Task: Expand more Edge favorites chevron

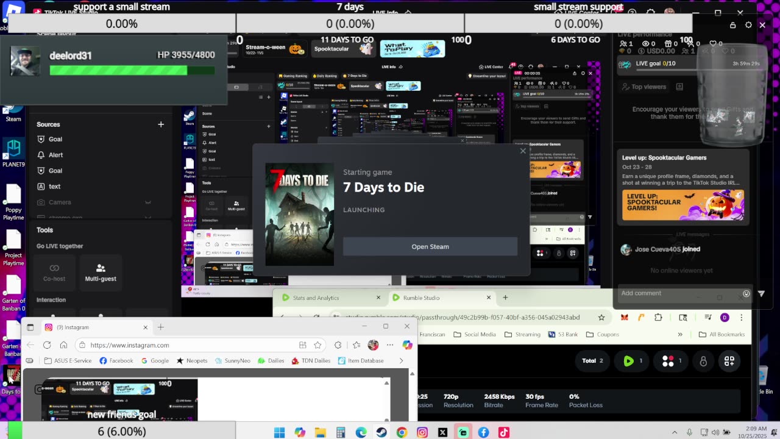Action: tap(401, 360)
